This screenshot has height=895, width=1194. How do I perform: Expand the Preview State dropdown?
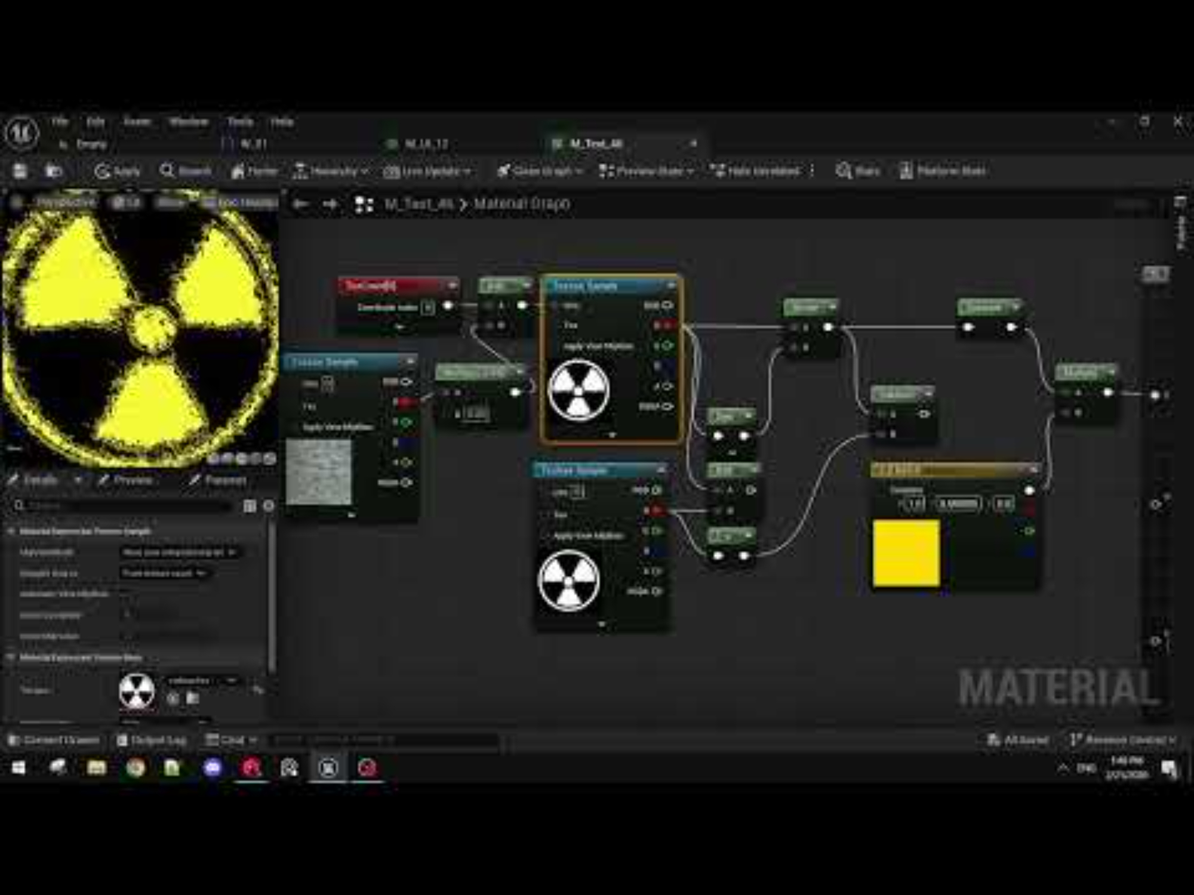[x=647, y=171]
